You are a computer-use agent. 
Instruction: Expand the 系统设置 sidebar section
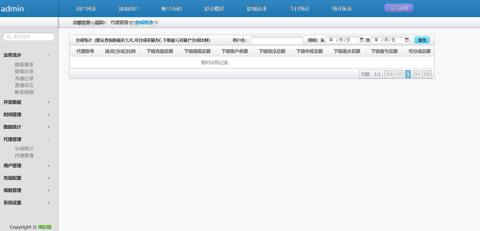pyautogui.click(x=49, y=203)
